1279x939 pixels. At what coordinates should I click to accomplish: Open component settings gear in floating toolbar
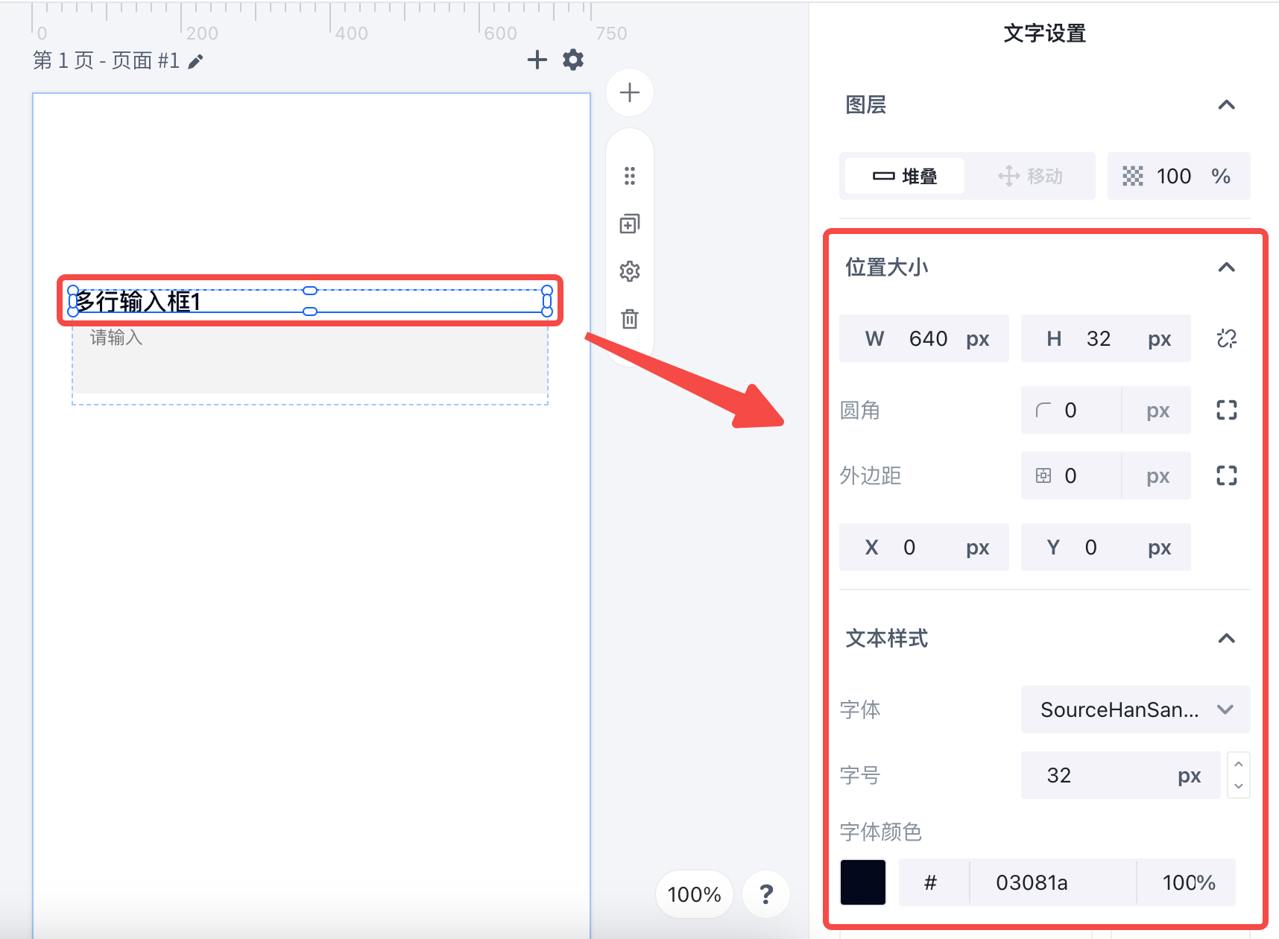tap(630, 271)
